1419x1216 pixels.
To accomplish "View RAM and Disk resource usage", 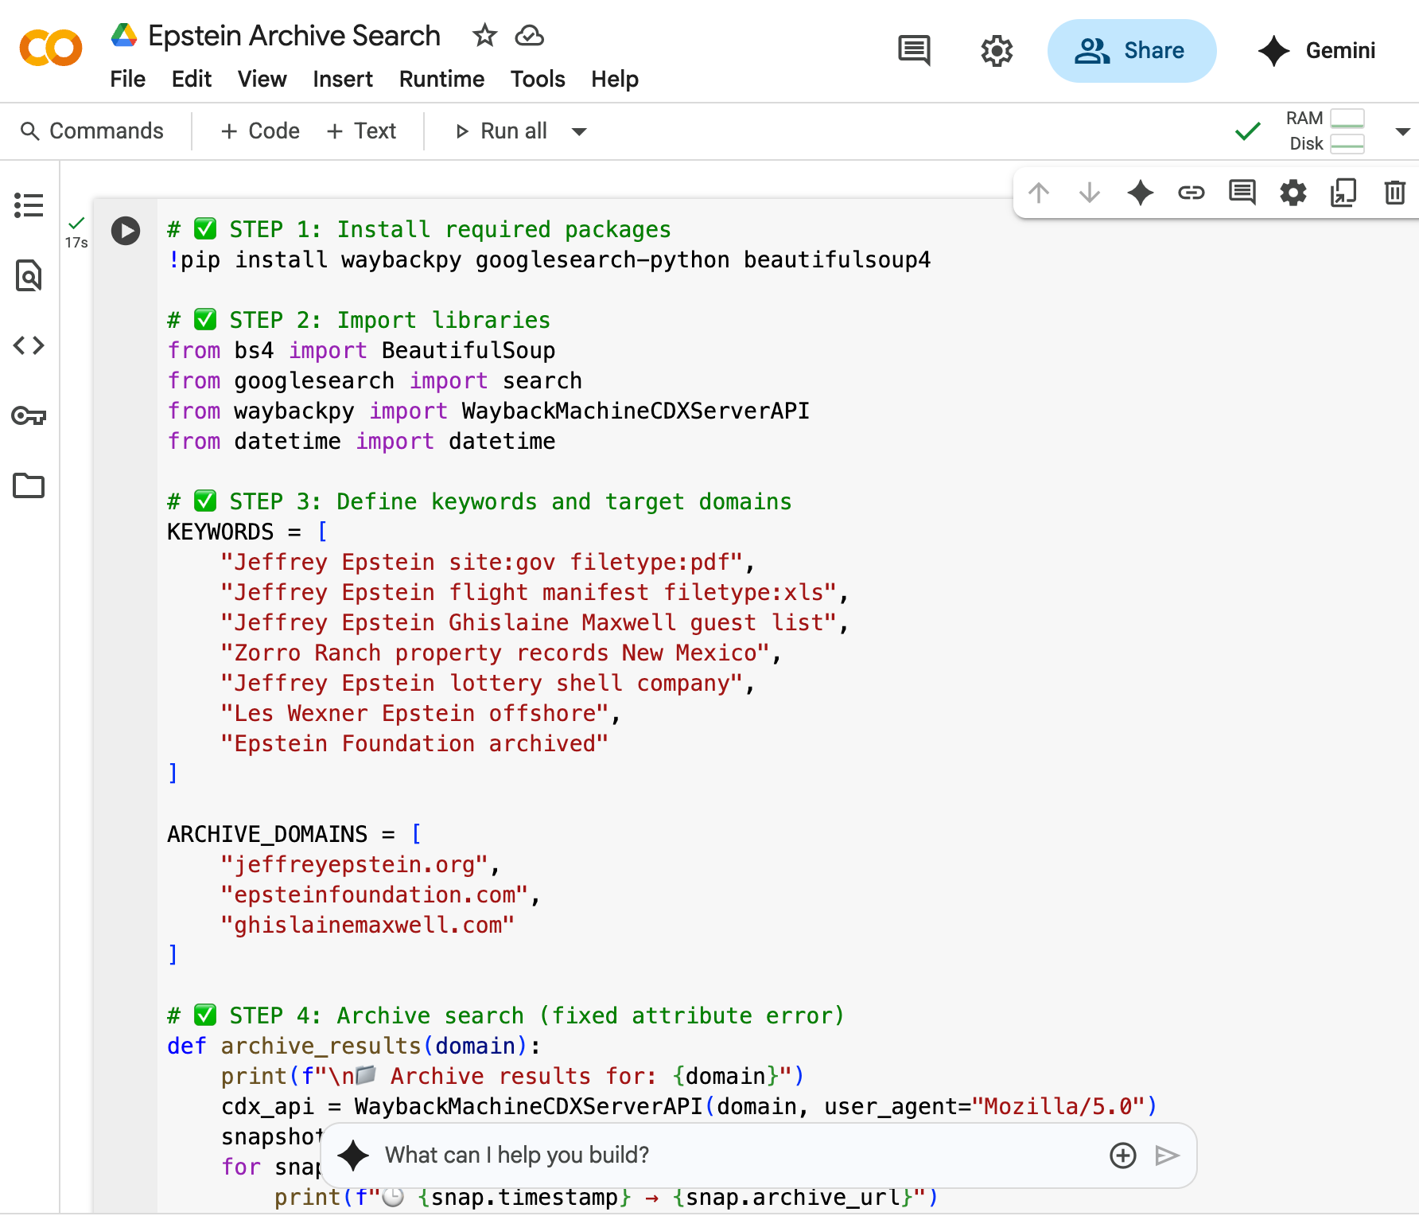I will 1325,131.
